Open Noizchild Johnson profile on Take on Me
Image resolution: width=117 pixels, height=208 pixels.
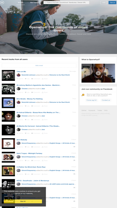[28, 75]
